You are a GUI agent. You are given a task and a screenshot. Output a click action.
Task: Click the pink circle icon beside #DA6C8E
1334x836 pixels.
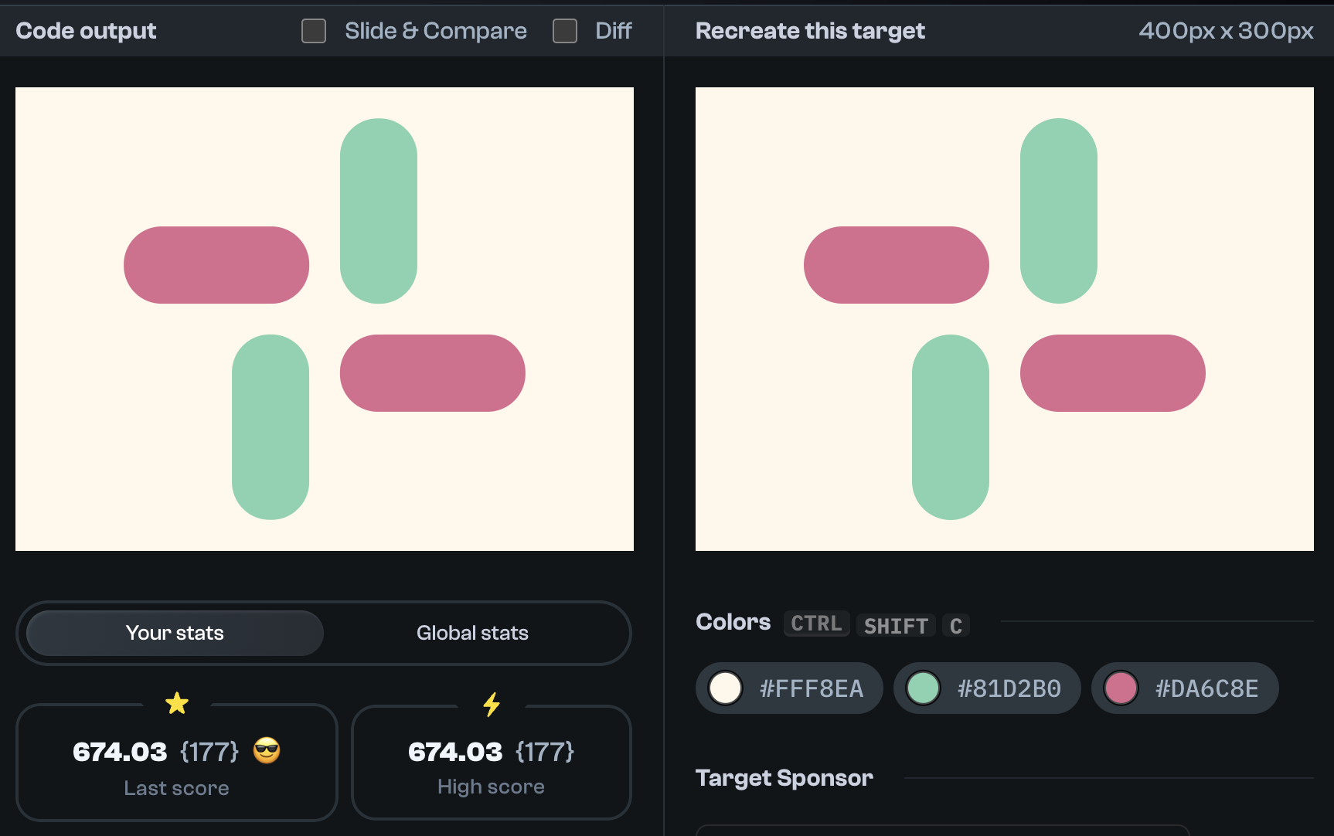pyautogui.click(x=1121, y=688)
